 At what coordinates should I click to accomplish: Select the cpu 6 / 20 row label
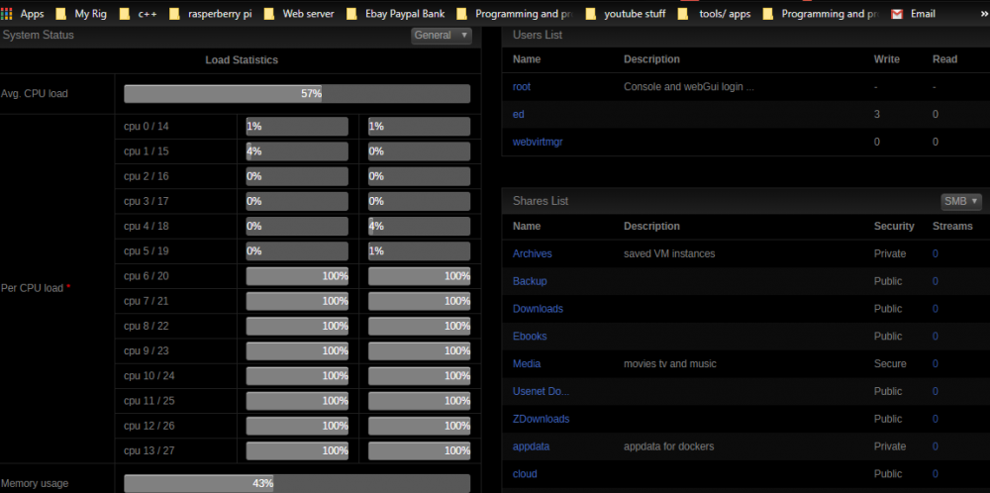point(146,276)
